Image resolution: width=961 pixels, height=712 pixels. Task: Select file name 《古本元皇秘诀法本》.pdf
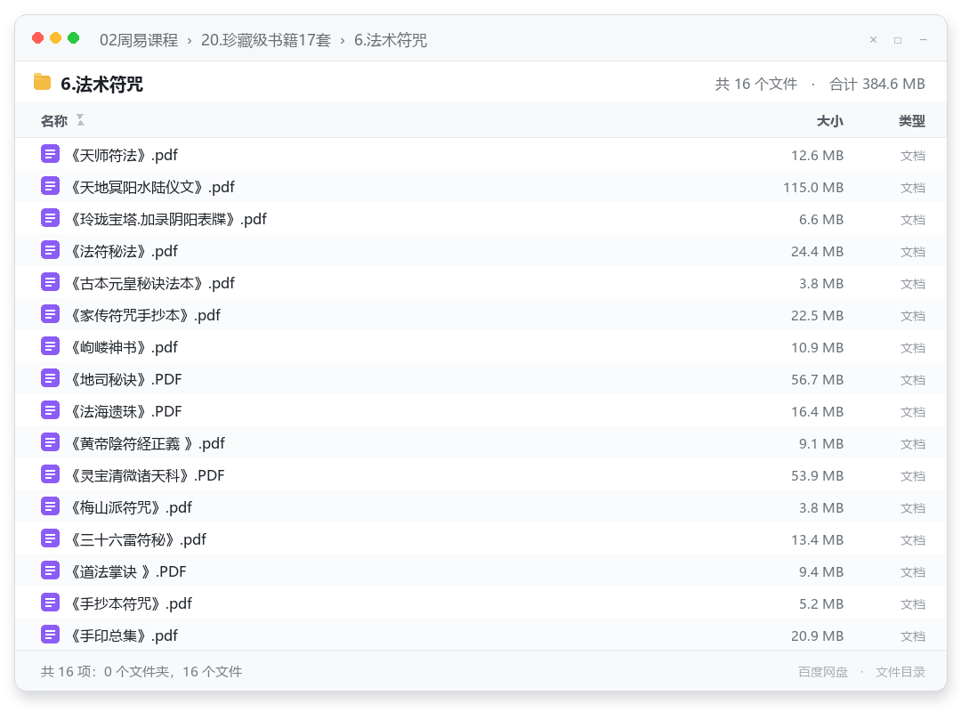coord(153,283)
